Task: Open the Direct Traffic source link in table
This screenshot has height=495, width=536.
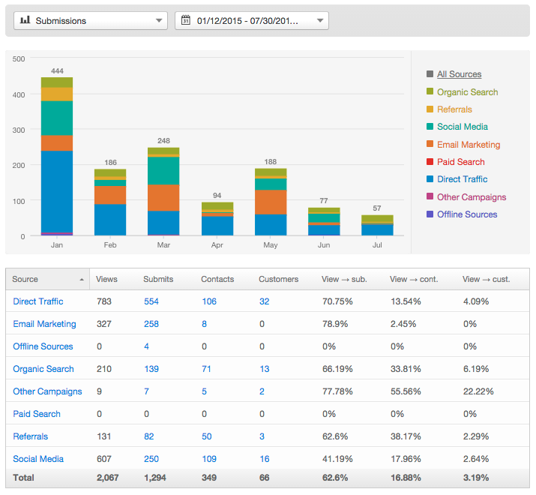Action: tap(38, 301)
